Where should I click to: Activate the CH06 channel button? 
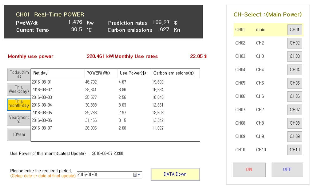[x=294, y=96]
